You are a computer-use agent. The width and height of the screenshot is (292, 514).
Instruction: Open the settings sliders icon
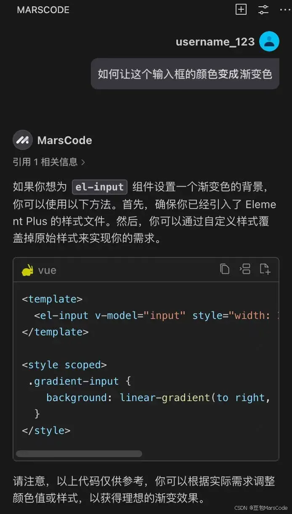tap(263, 10)
